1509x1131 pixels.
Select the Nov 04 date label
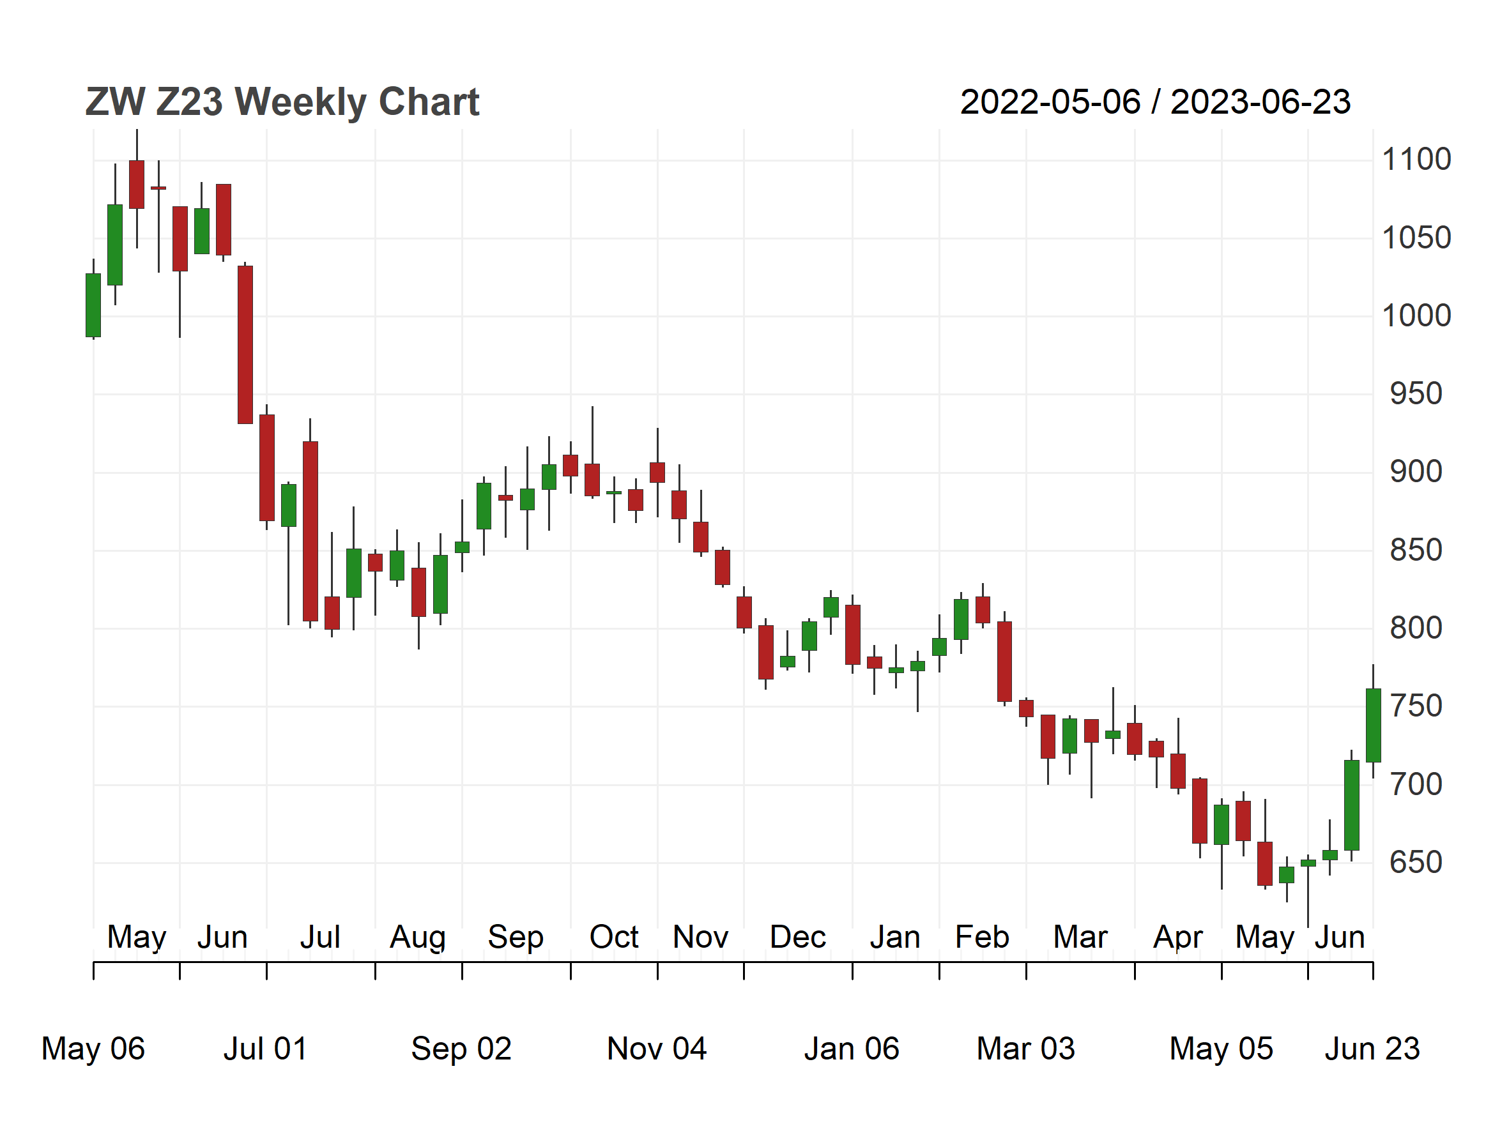pyautogui.click(x=656, y=1049)
